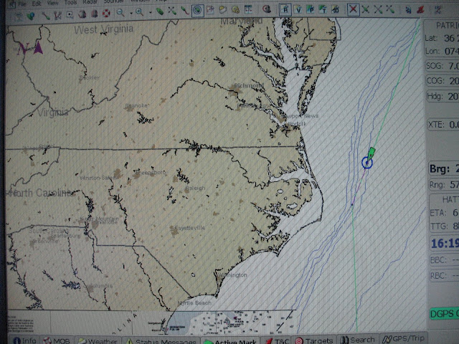Click the Raleigh city label on map
The width and height of the screenshot is (459, 344).
[x=196, y=188]
